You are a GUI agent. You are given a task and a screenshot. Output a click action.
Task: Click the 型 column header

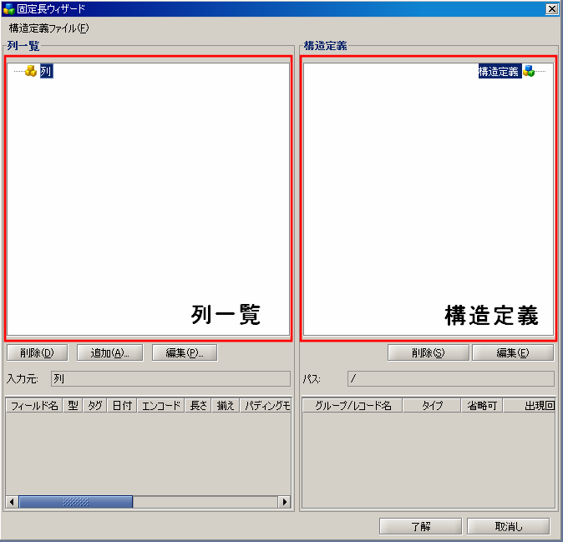(73, 406)
